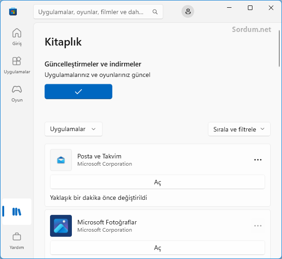Click the Güncelleştirmeler ve indirmeler heading
This screenshot has height=259, width=282.
click(93, 64)
